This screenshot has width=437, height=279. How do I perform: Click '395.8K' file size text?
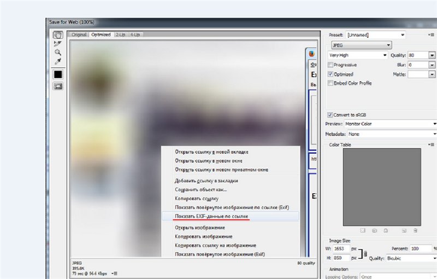click(x=78, y=268)
